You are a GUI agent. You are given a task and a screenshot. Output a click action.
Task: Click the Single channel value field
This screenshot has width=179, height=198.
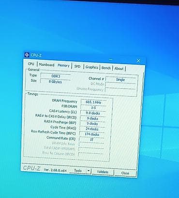[x=120, y=80]
